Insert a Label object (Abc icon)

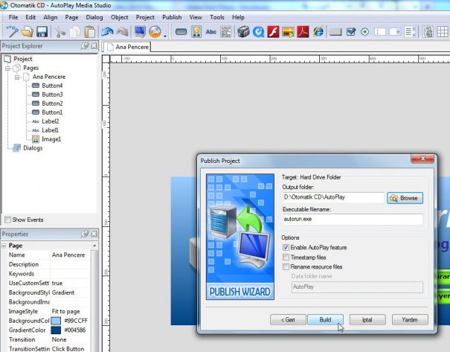211,31
